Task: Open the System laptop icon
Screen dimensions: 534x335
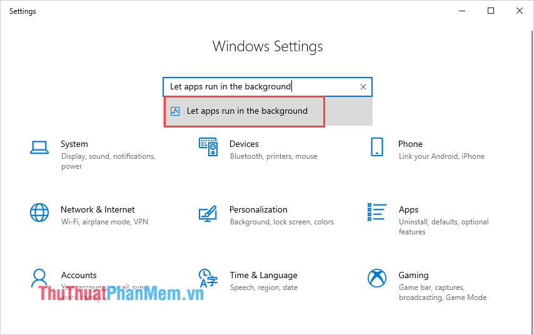Action: tap(39, 147)
